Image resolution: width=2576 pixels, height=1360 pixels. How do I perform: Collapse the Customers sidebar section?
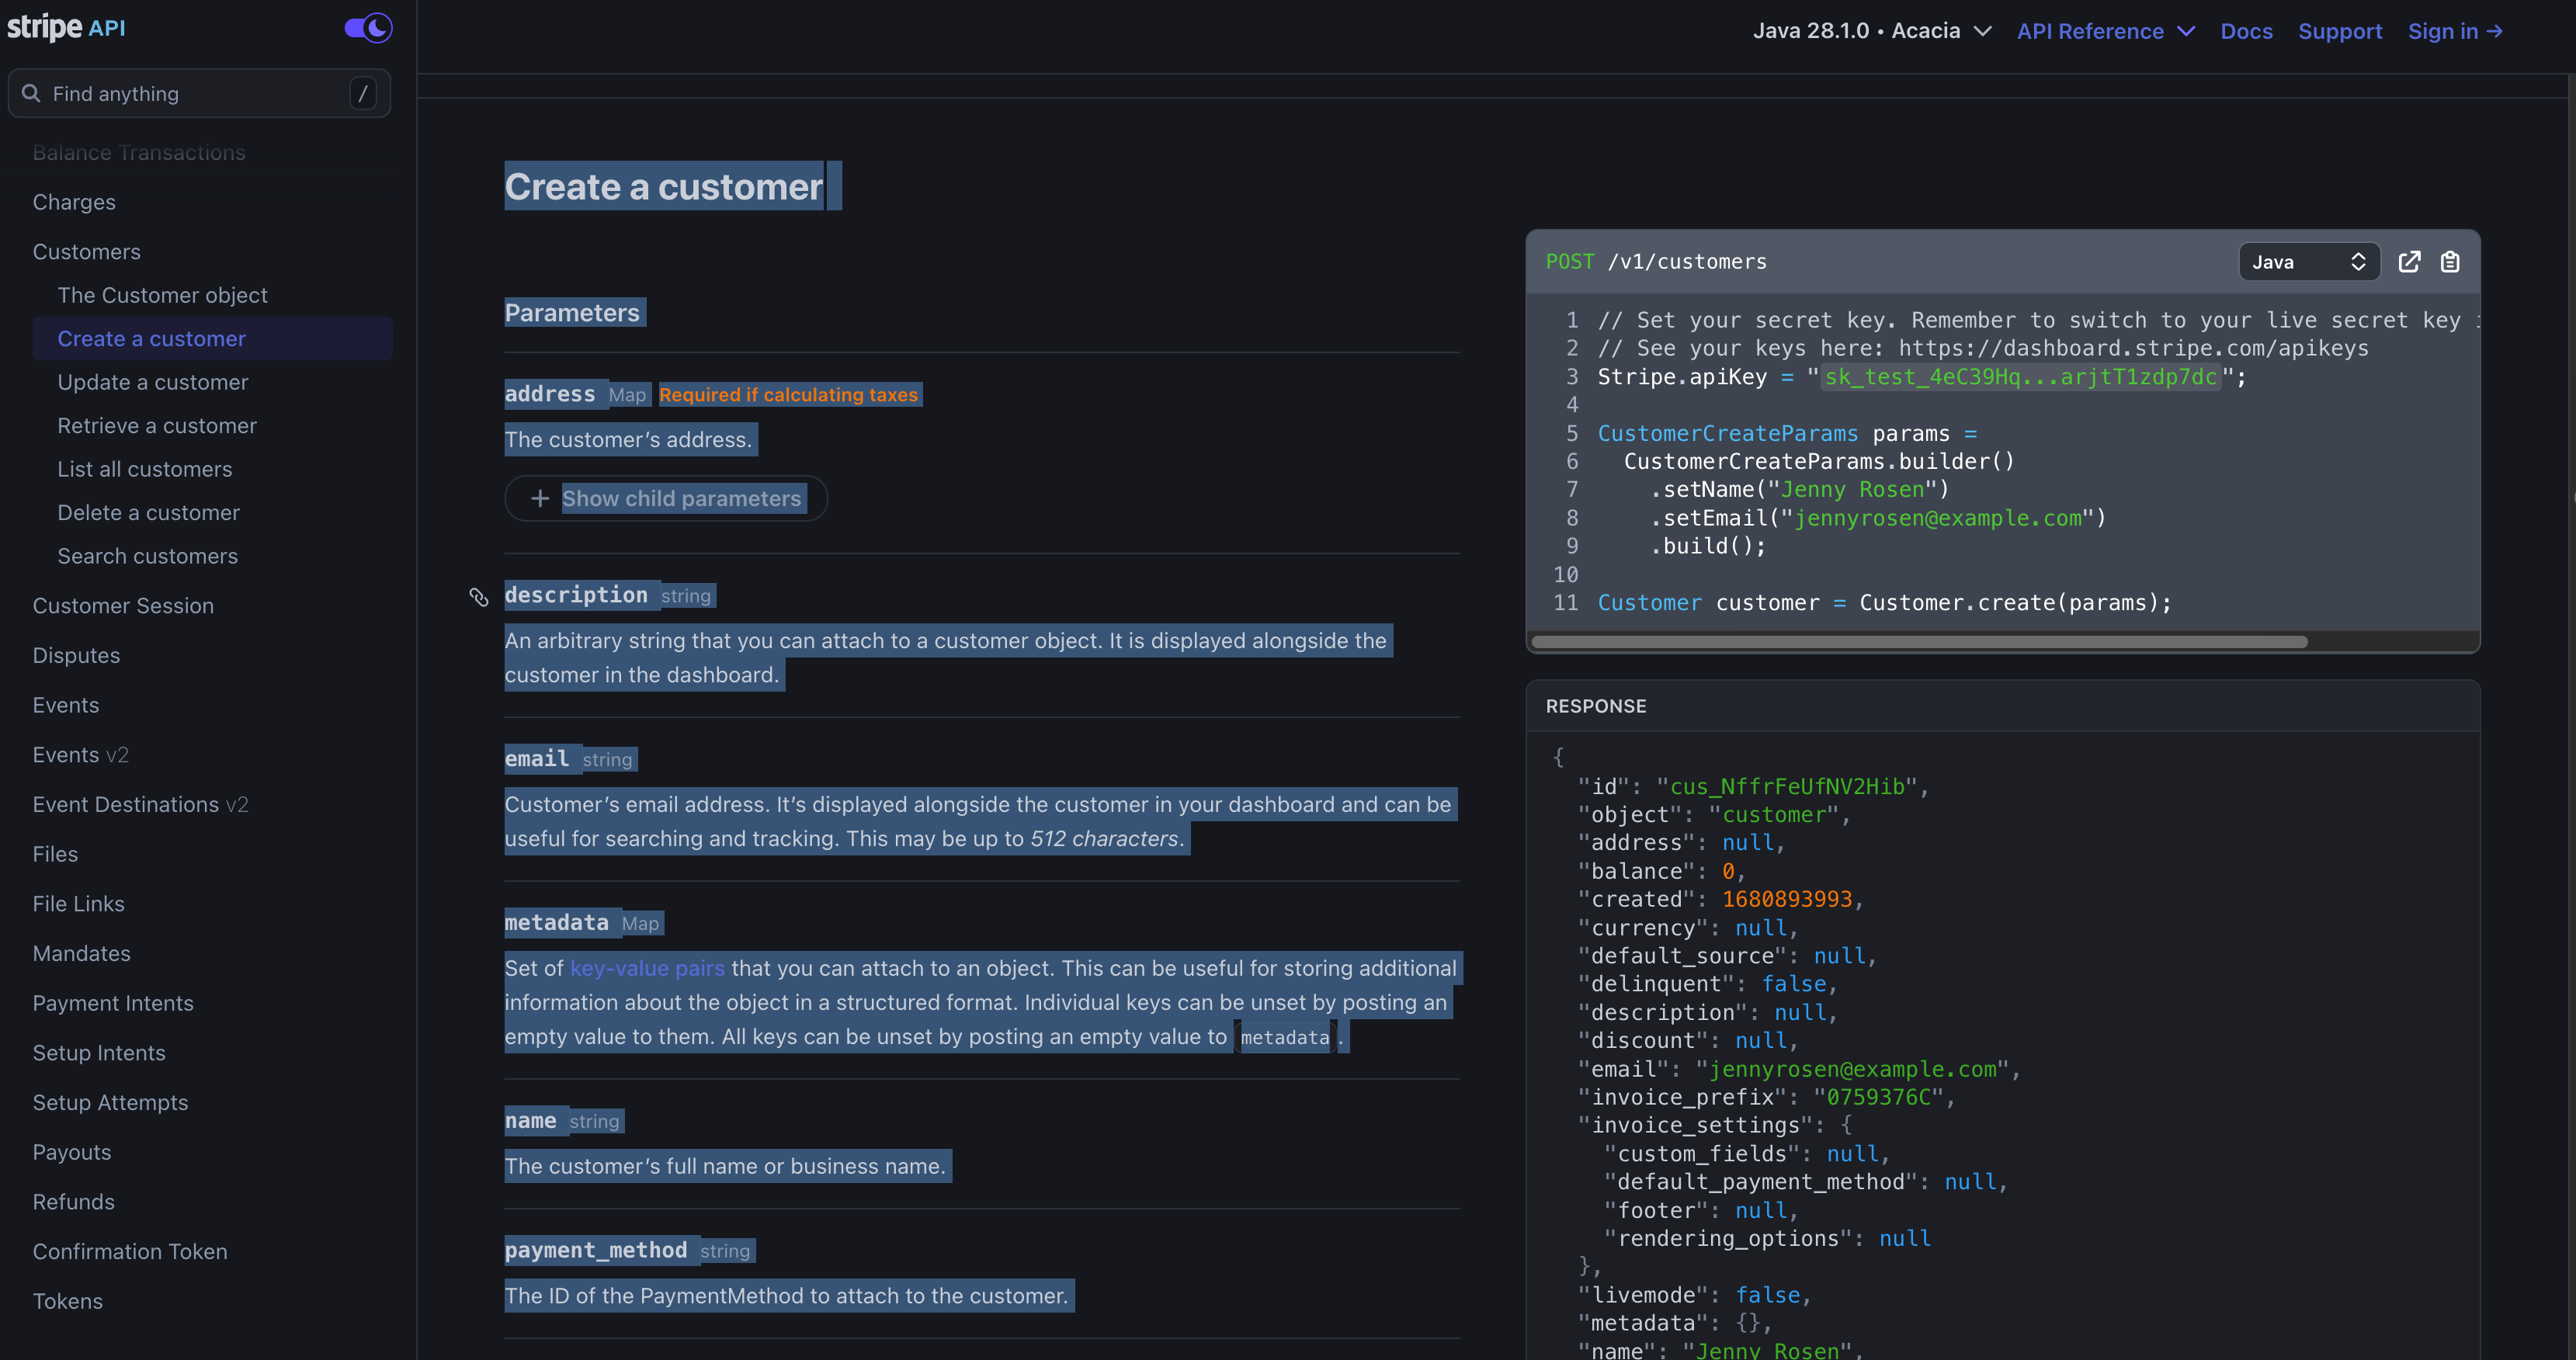tap(86, 252)
